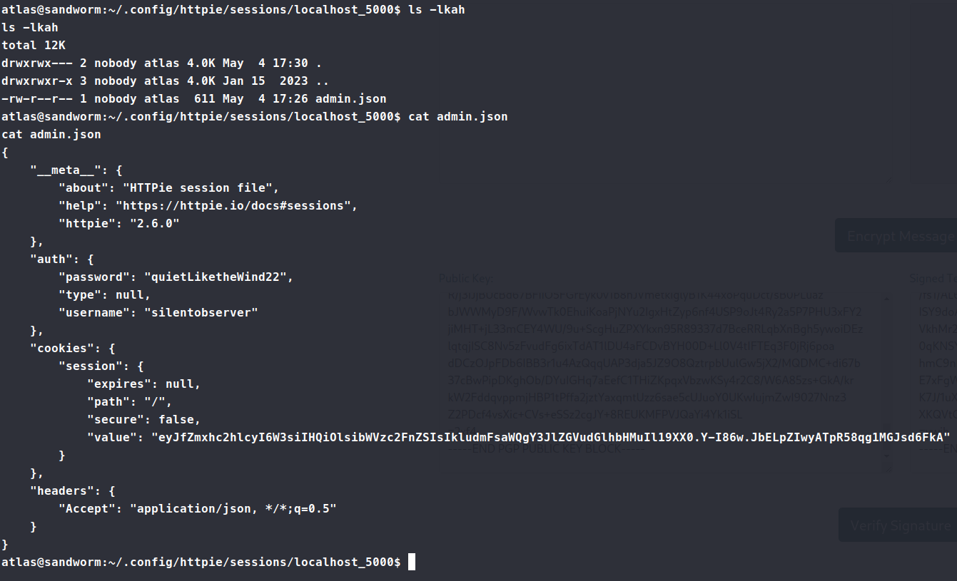Click the Public Key label
This screenshot has height=581, width=957.
466,279
